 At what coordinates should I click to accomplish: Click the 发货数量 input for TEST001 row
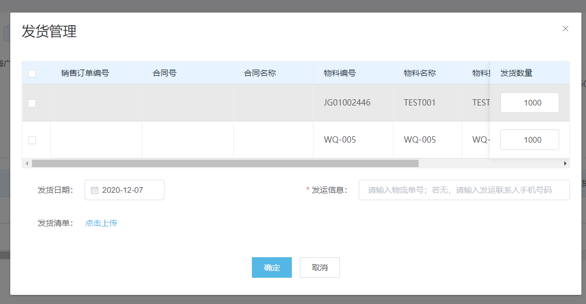click(529, 103)
